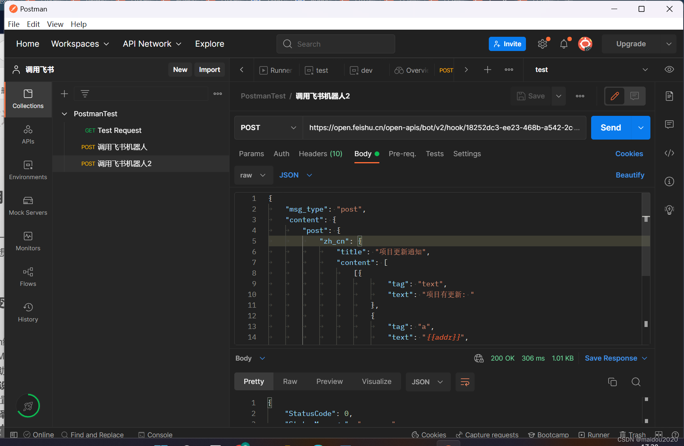This screenshot has width=684, height=446.
Task: Open the Console from status bar
Action: coord(155,435)
